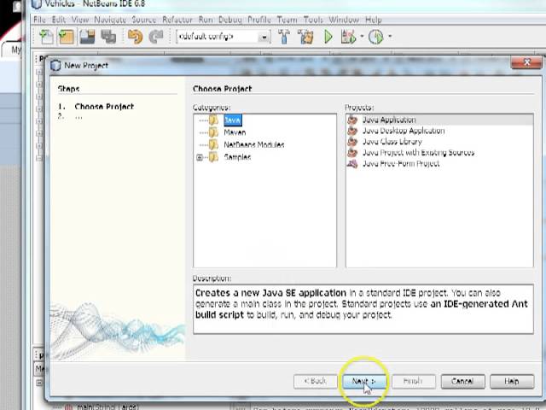546x410 pixels.
Task: Run the main project with green arrow
Action: [x=328, y=37]
